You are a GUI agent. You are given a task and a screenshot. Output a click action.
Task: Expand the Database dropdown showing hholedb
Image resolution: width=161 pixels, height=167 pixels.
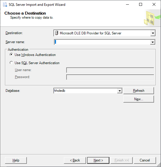click(x=120, y=91)
